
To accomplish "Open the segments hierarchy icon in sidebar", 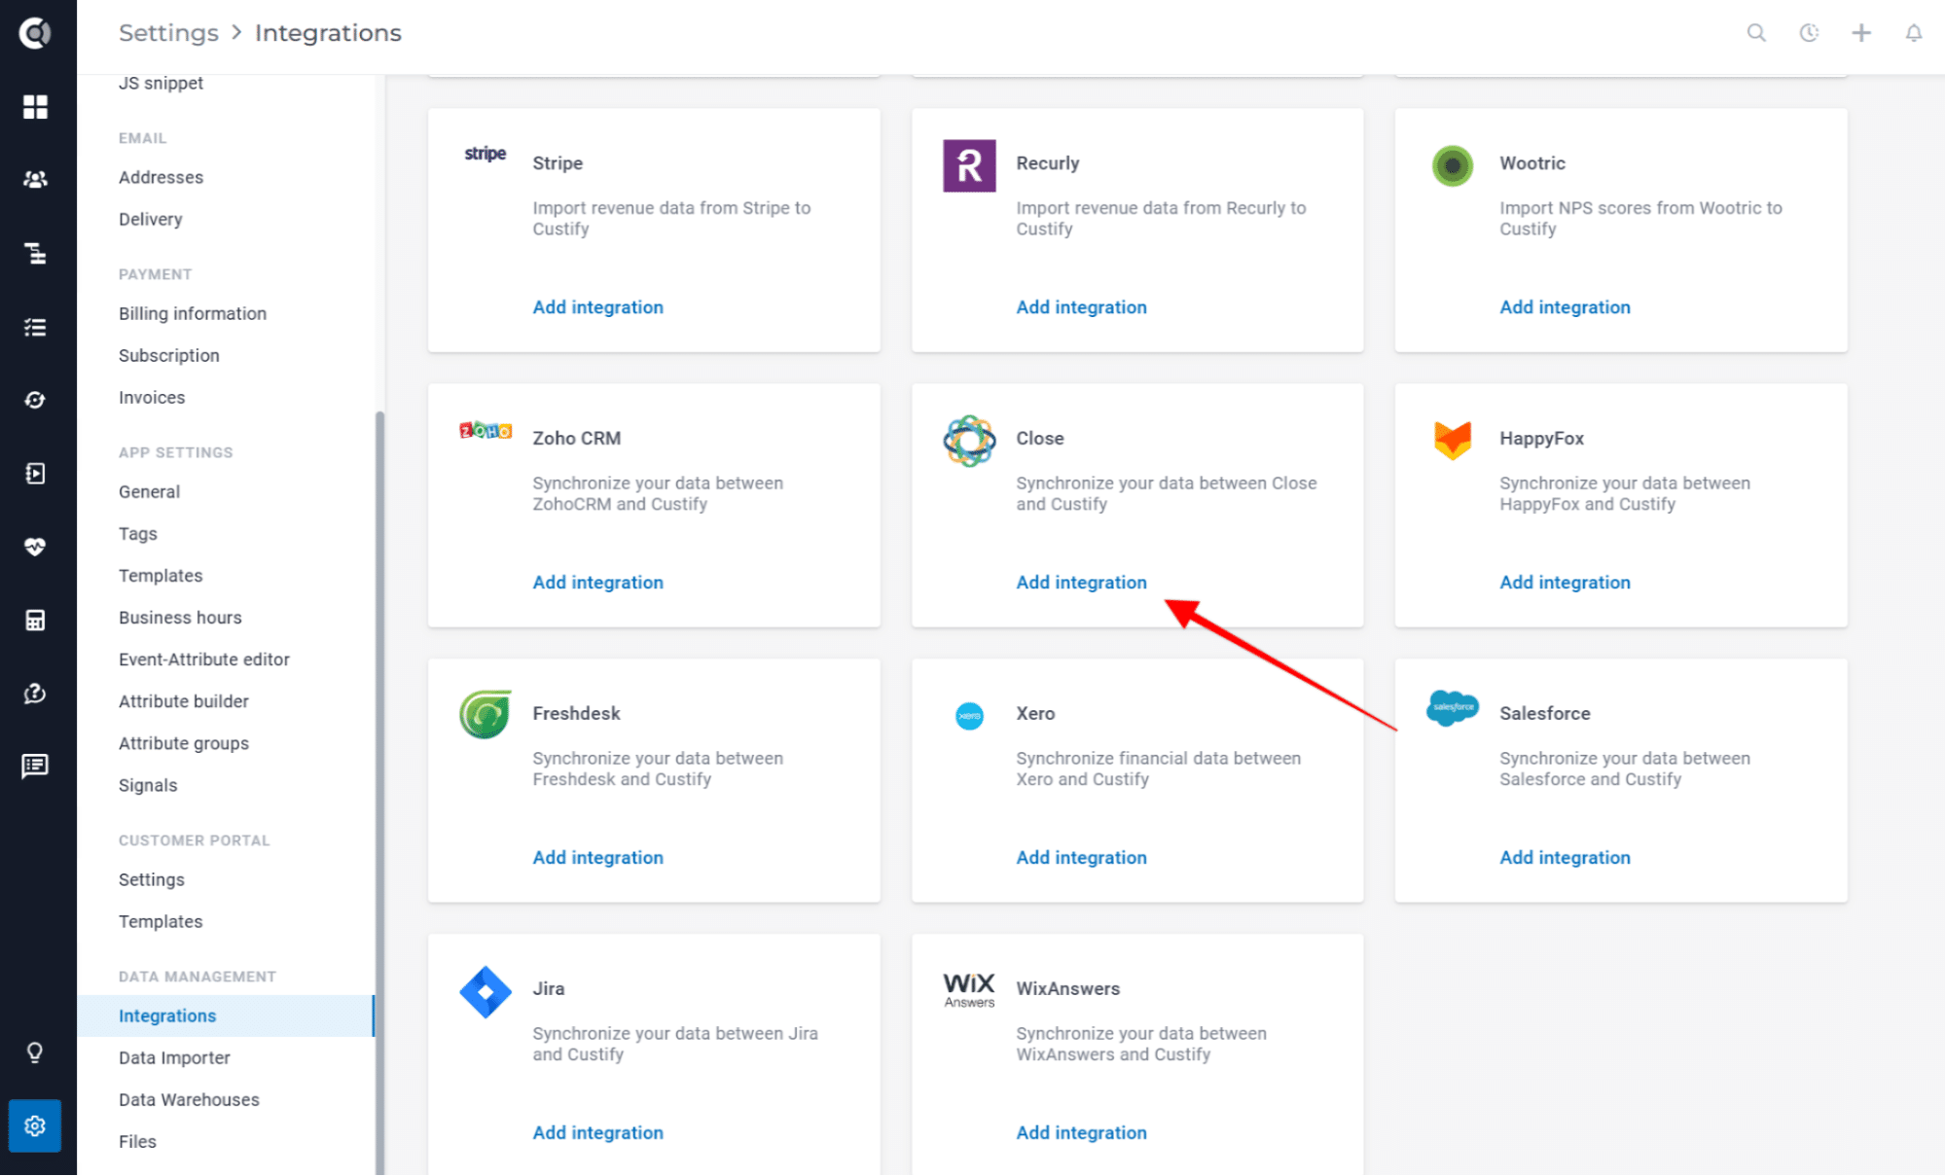I will coord(35,254).
